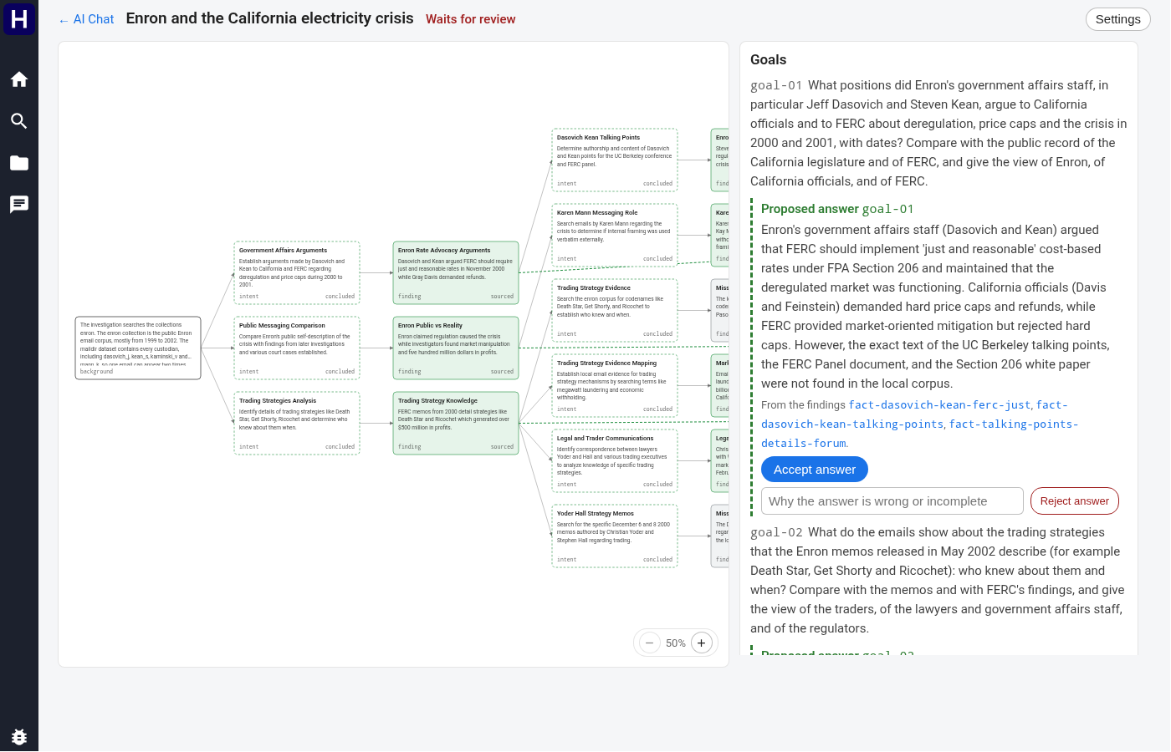Go to Home in sidebar

[19, 79]
